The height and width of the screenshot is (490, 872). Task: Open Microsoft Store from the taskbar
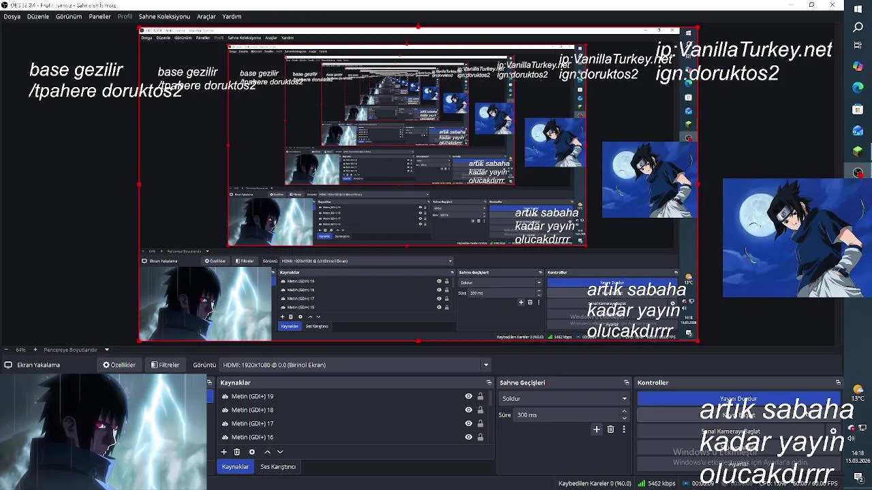click(858, 109)
